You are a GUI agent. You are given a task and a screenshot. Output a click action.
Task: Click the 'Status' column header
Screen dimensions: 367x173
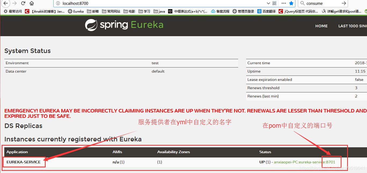click(x=265, y=152)
